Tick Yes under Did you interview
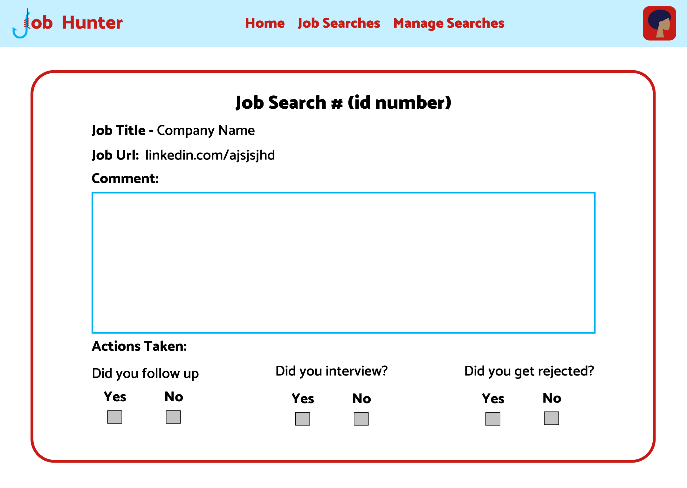This screenshot has width=687, height=488. (302, 419)
